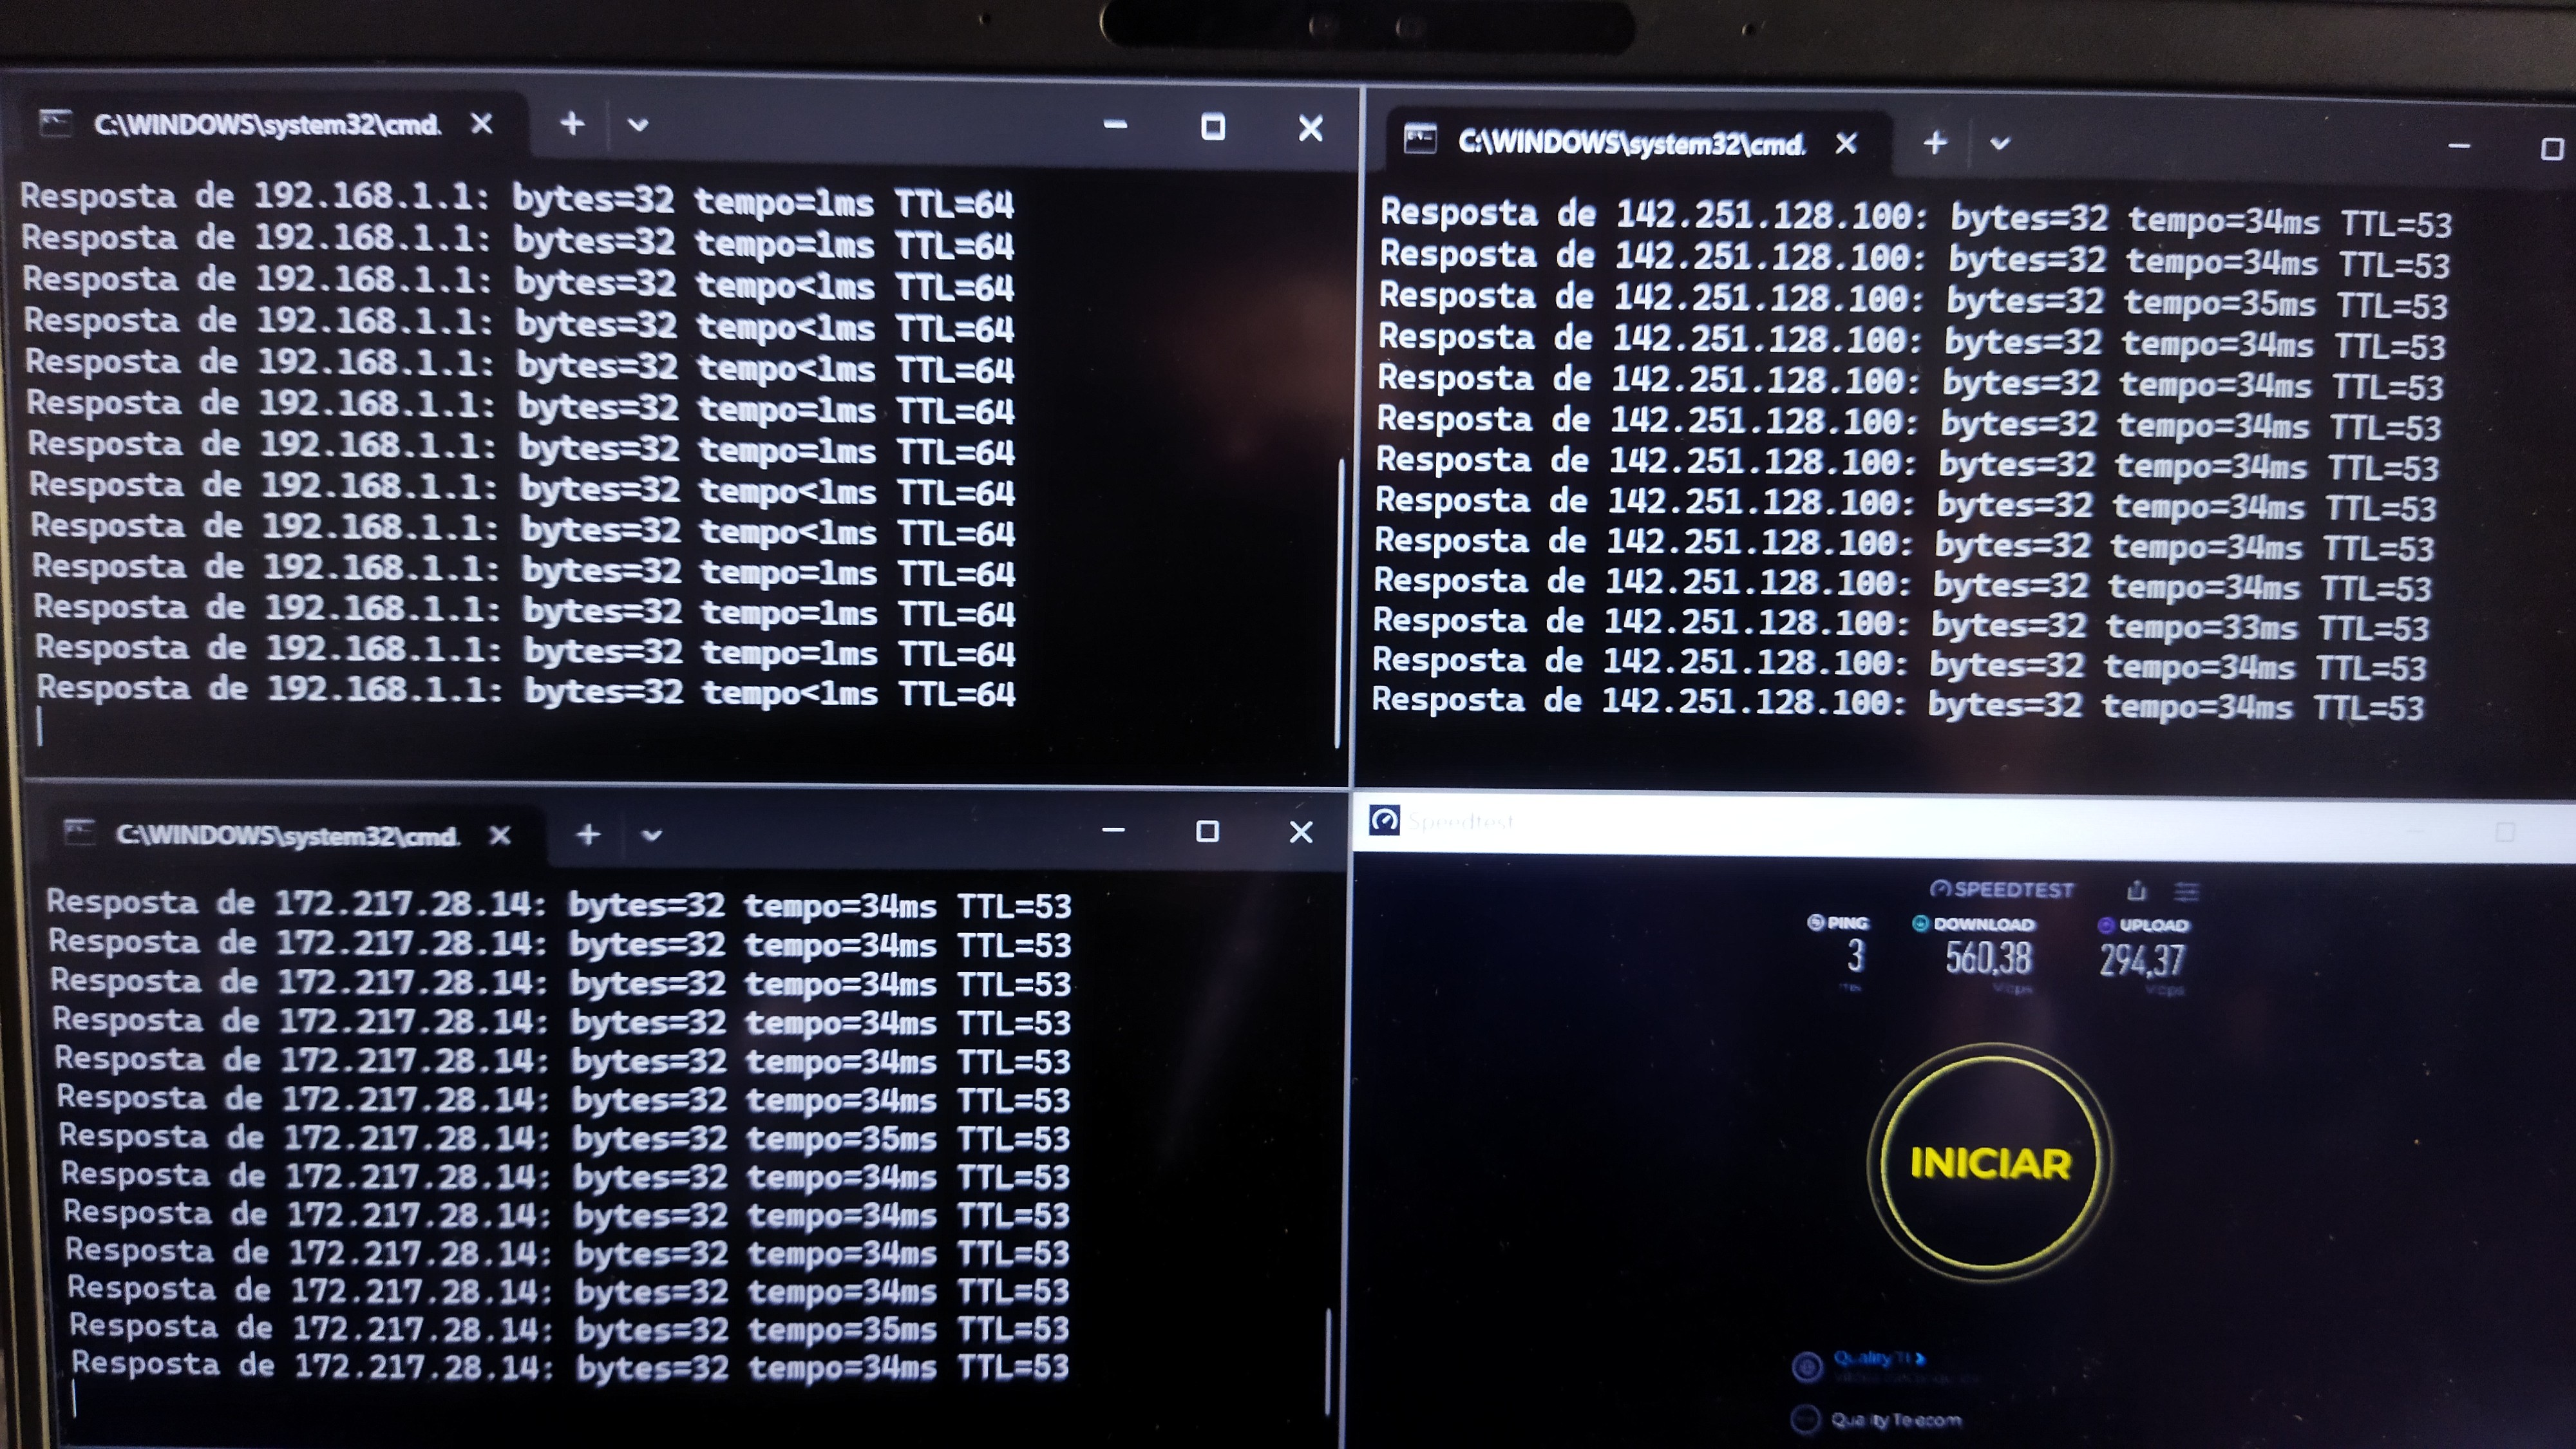The width and height of the screenshot is (2576, 1449).
Task: Close the cmd tab pinging 142.251.128.100
Action: click(1846, 144)
